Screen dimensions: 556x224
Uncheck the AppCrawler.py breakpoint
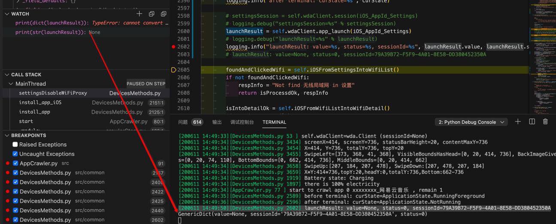pyautogui.click(x=15, y=163)
